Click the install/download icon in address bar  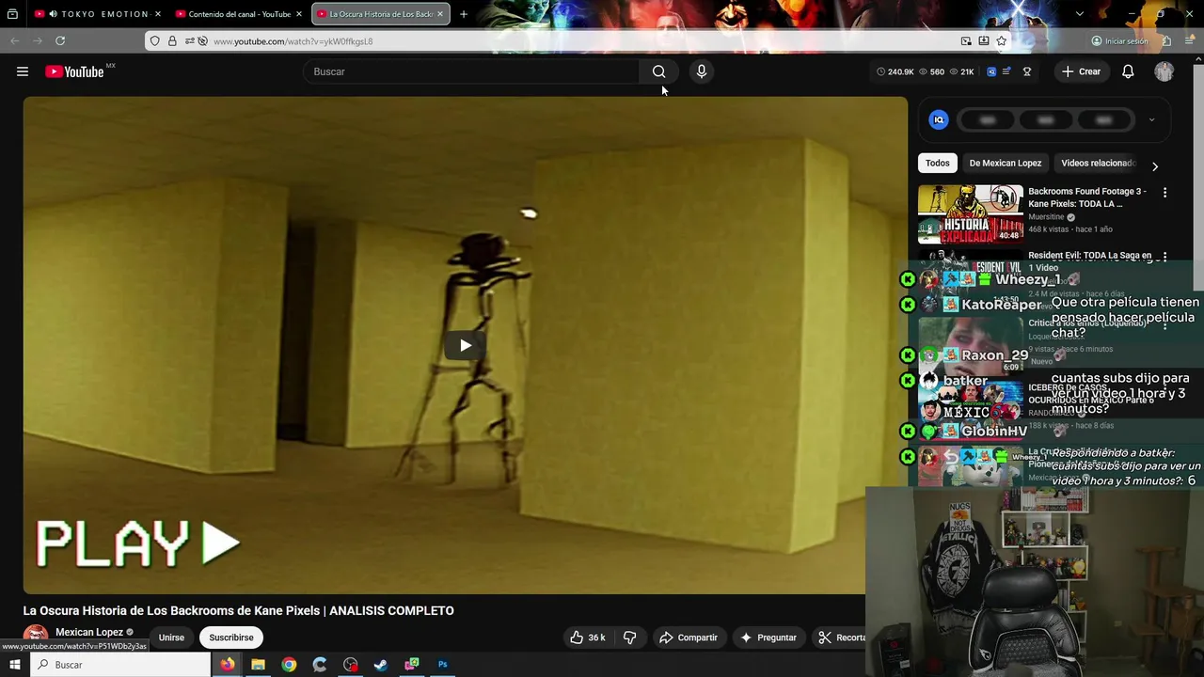(x=984, y=41)
